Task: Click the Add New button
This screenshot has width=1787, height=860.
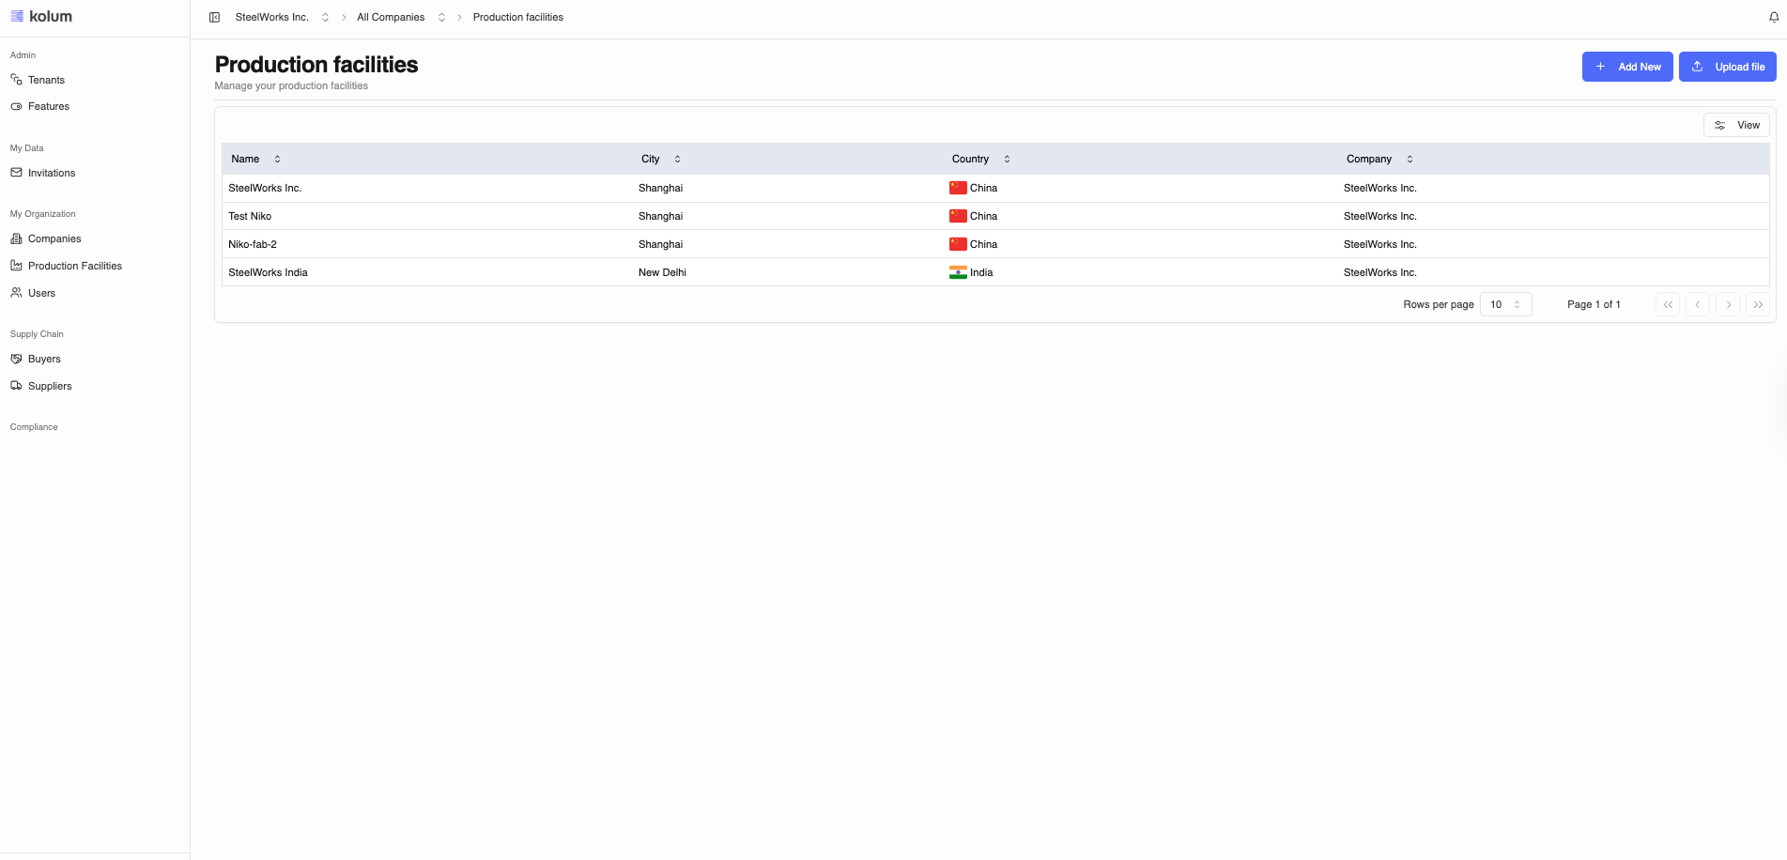Action: coord(1626,67)
